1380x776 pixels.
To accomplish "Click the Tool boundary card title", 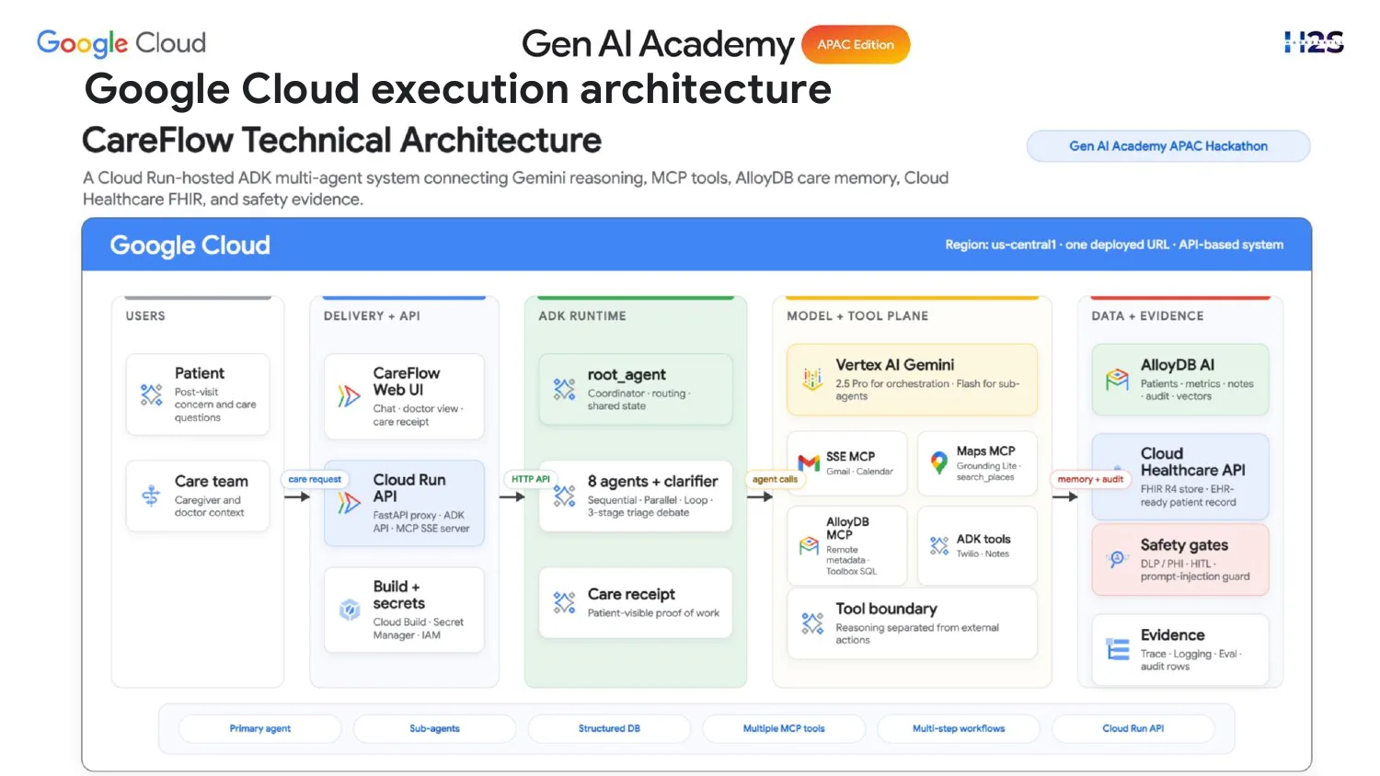I will (x=886, y=609).
